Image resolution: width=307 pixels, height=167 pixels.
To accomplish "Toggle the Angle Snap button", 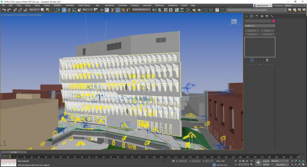I will (118, 10).
